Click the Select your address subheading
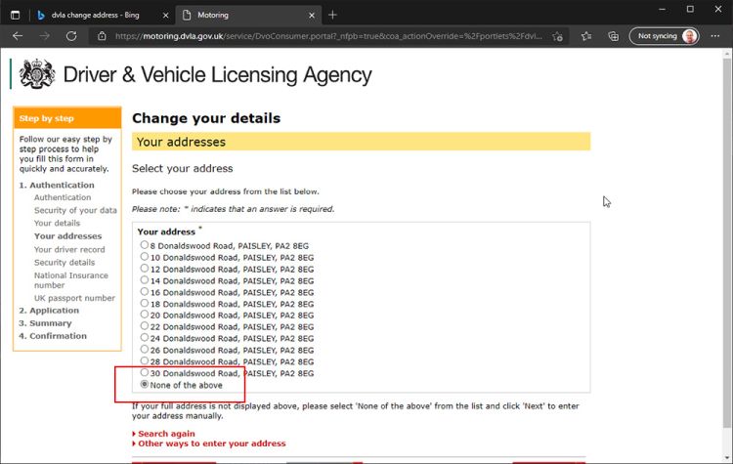Screen dimensions: 733x464 coord(183,168)
